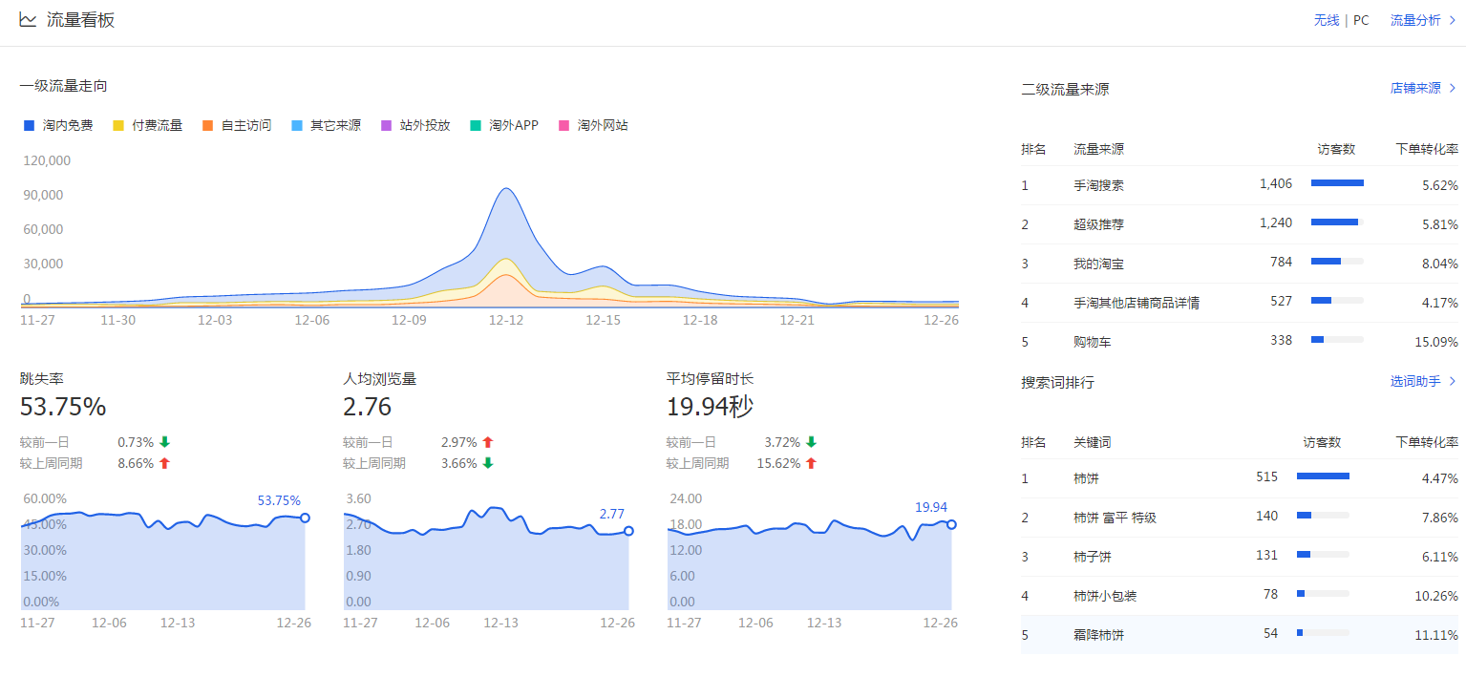Open 选词助手 with arrow
The width and height of the screenshot is (1466, 677).
click(1453, 381)
